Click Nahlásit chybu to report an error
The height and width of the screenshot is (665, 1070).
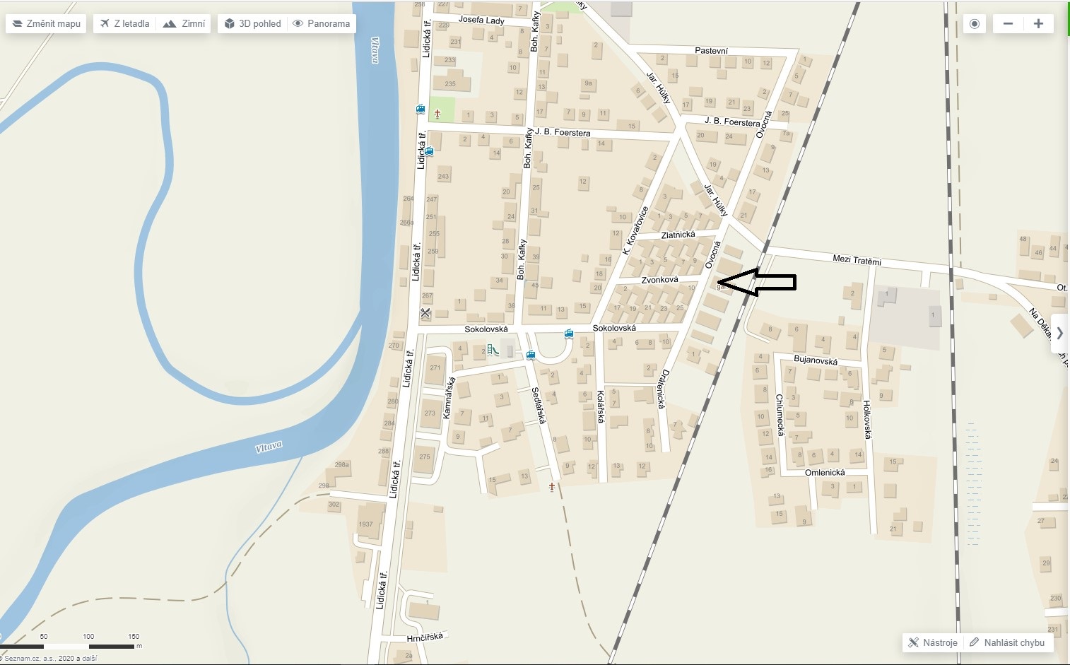[x=1008, y=642]
